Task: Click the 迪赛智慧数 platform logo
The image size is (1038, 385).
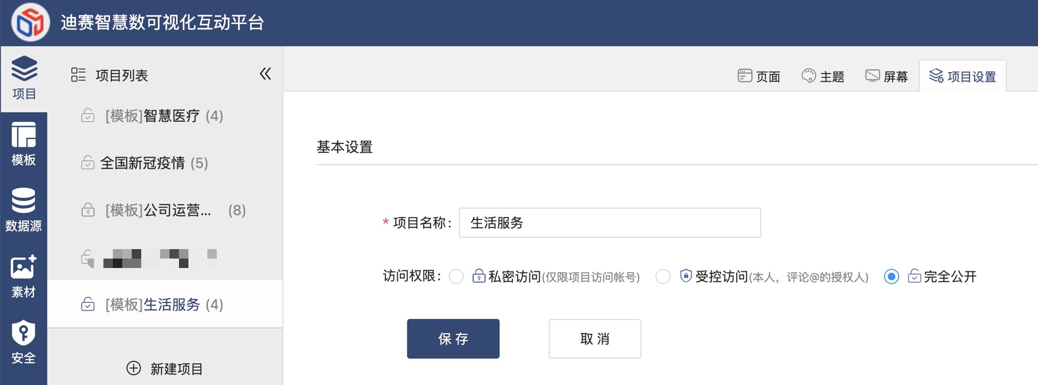Action: [31, 22]
